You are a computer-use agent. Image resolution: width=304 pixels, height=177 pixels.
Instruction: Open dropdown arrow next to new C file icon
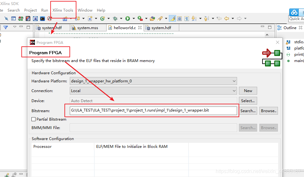pos(96,18)
